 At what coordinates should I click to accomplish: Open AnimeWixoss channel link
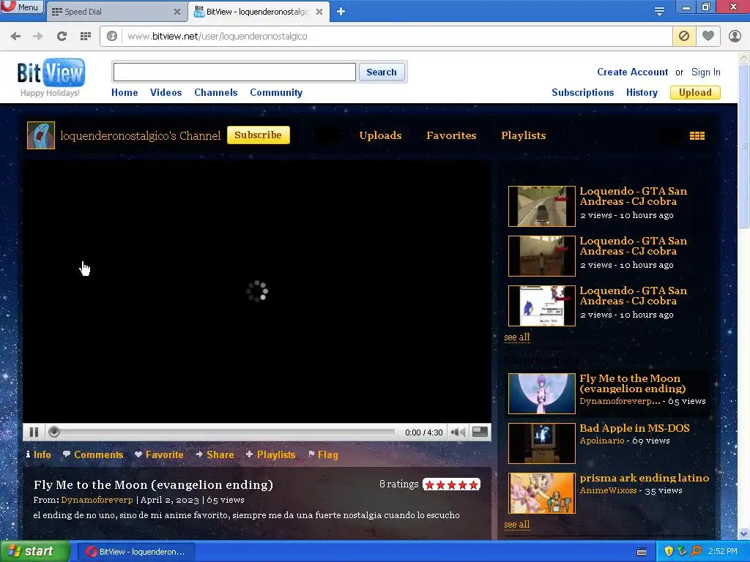pyautogui.click(x=608, y=490)
